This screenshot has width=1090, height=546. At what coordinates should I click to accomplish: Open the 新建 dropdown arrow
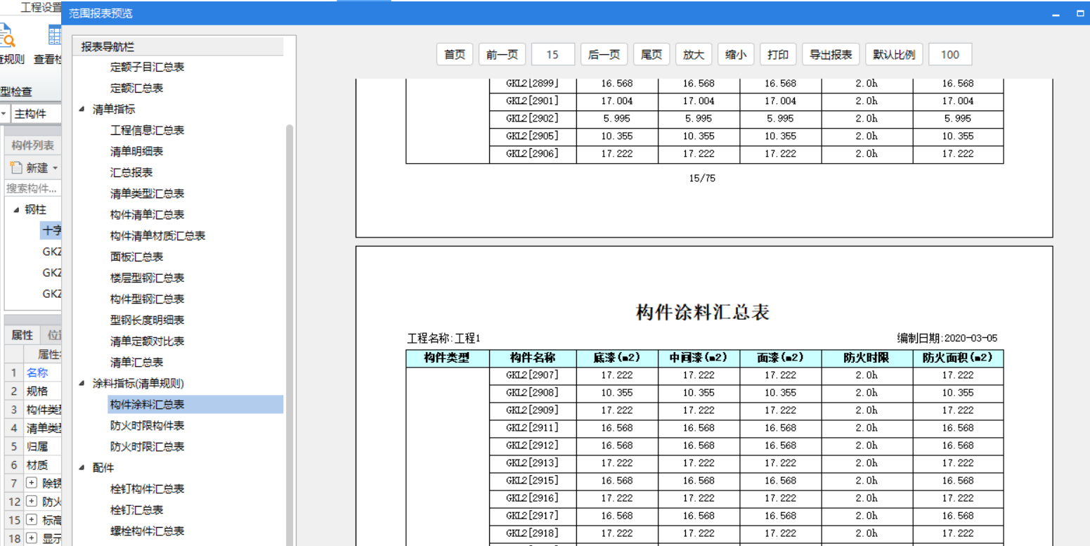point(55,169)
